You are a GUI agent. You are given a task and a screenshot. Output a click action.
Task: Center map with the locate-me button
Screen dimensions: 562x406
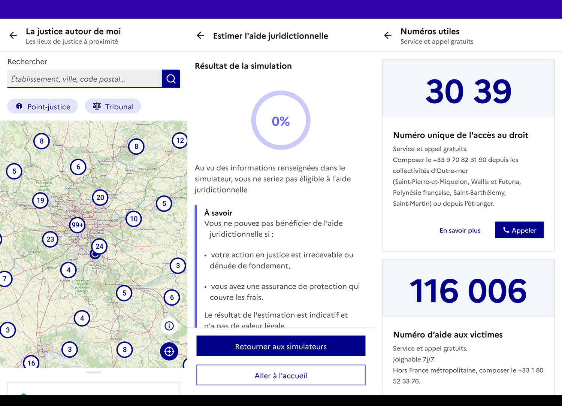(169, 351)
